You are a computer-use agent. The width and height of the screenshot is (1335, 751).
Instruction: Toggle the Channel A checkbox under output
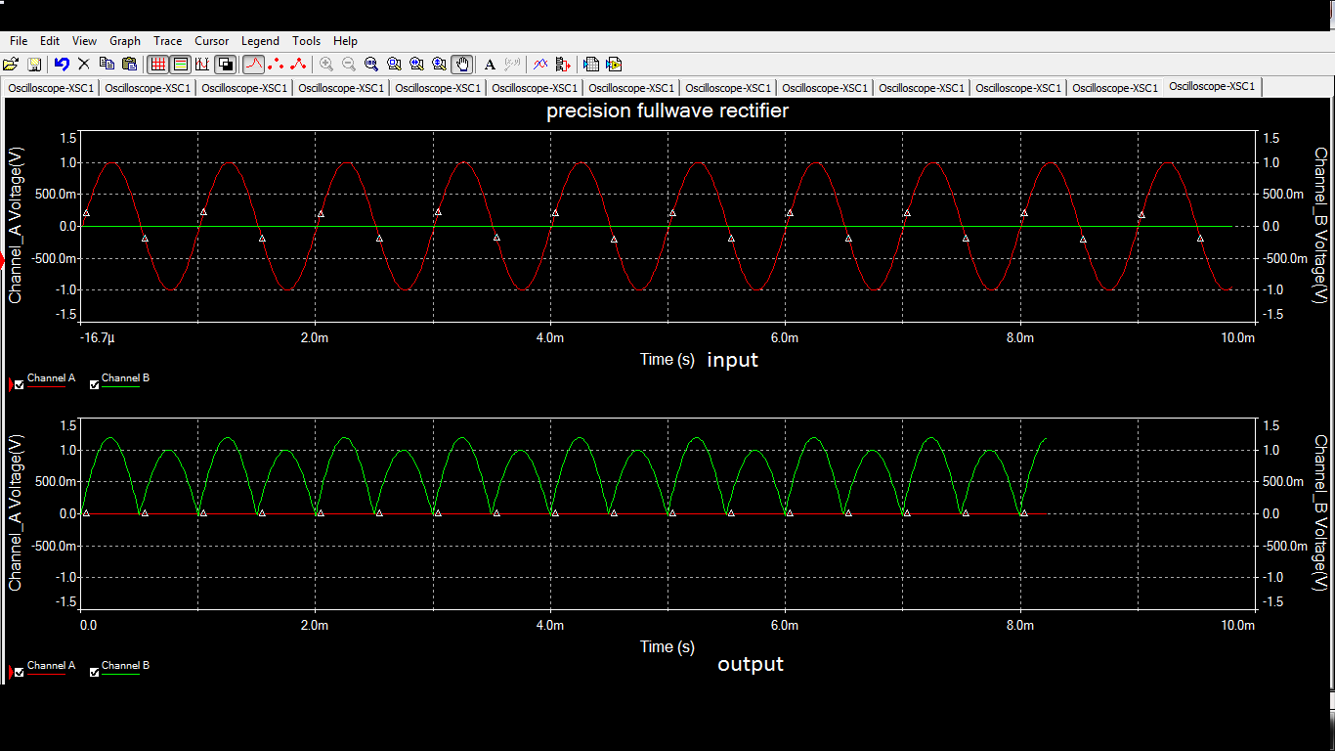point(18,671)
